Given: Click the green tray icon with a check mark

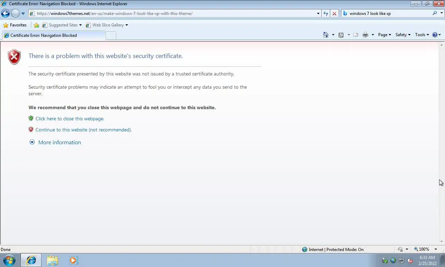Looking at the screenshot, I should click(385, 260).
